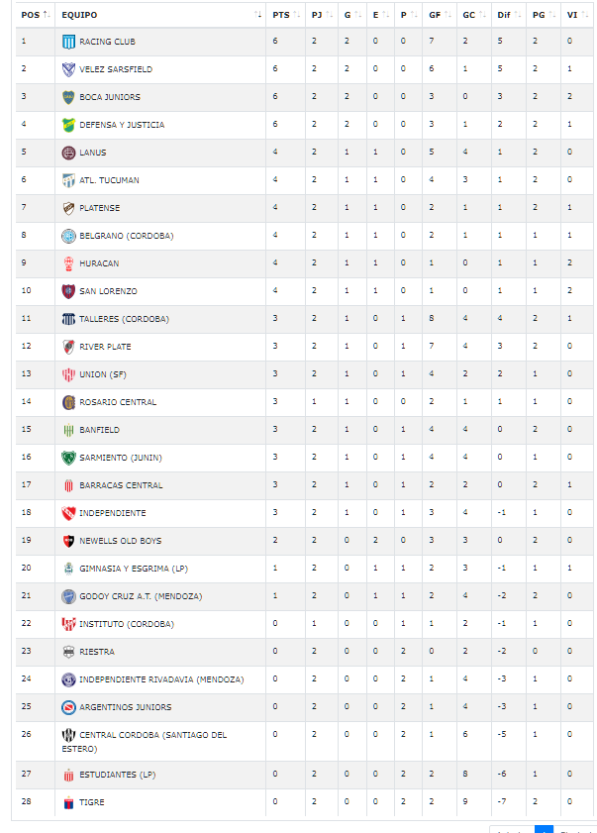
Task: Click the Racing Club crest icon
Action: 68,42
